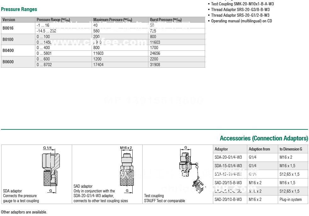The image size is (309, 216).
Task: Click the "580" maximum pressure value
Action: 96,31
